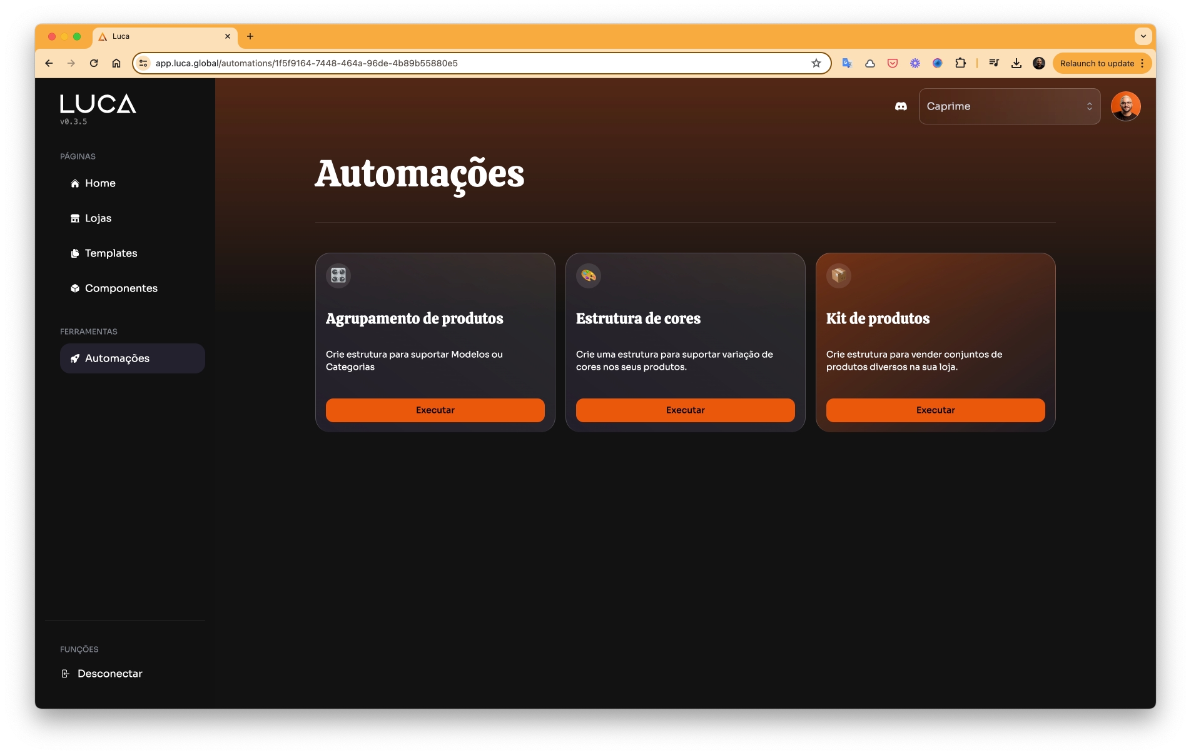Expand the Caprime store selector
The height and width of the screenshot is (755, 1191).
1009,106
